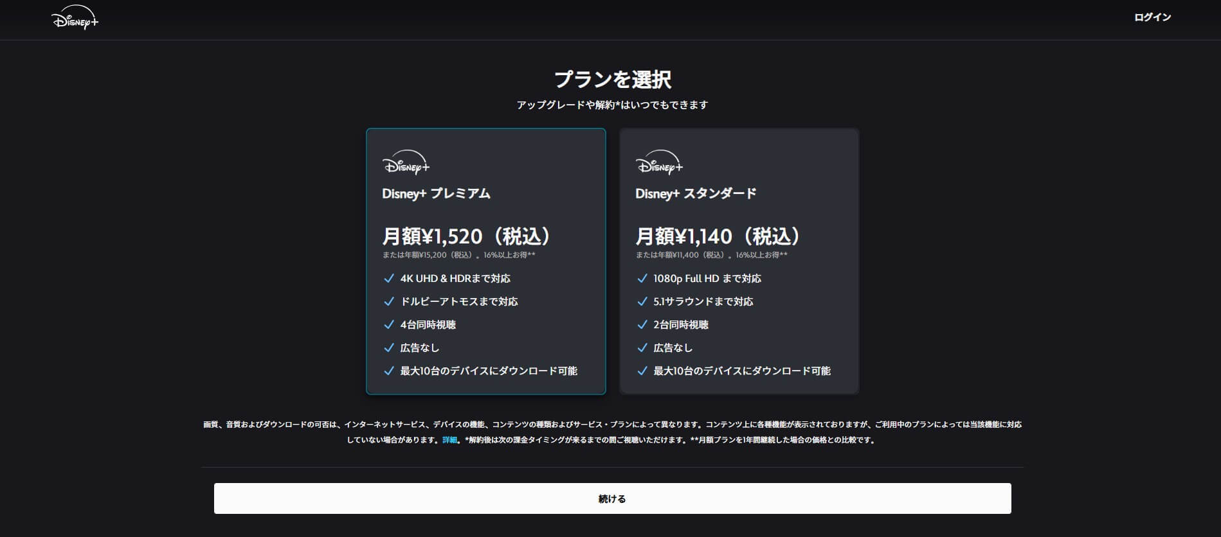The image size is (1221, 537).
Task: Click the download text in the プレミアム card
Action: 489,371
